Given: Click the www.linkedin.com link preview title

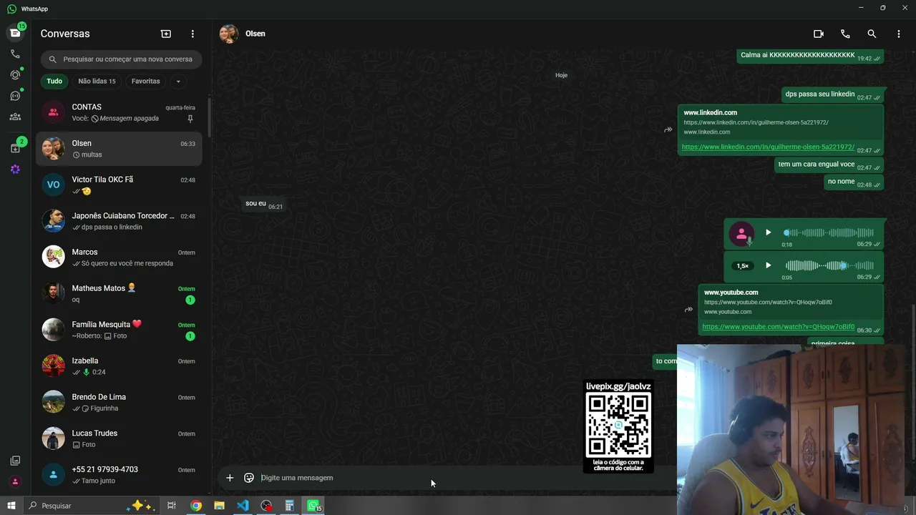Looking at the screenshot, I should 710,112.
